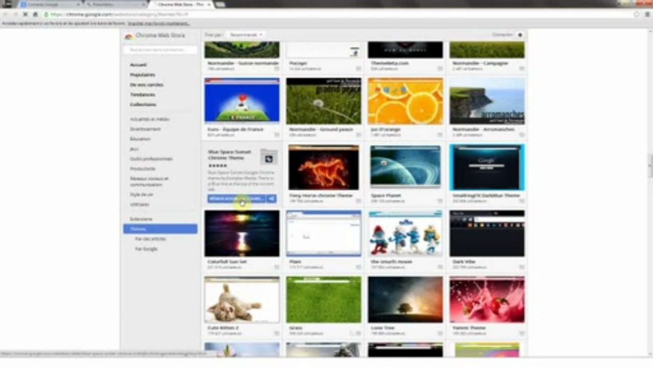Image resolution: width=653 pixels, height=367 pixels.
Task: Click the theme icon on Blue Space Sunset card
Action: pyautogui.click(x=268, y=158)
